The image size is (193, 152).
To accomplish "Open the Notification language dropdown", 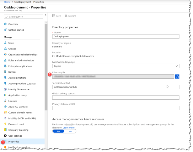I will coord(115,66).
